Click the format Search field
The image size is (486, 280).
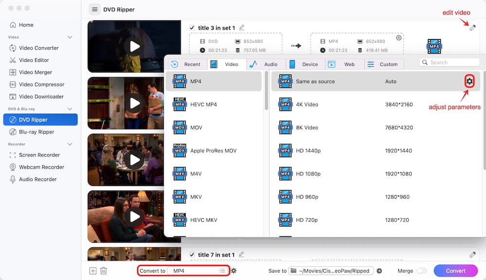(450, 62)
